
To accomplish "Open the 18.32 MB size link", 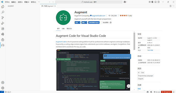I will [150, 50].
